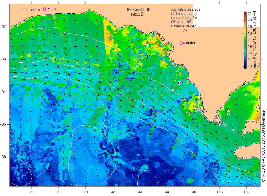This screenshot has height=196, width=267.
Task: Click the date 06-Nov-2005
Action: [138, 10]
